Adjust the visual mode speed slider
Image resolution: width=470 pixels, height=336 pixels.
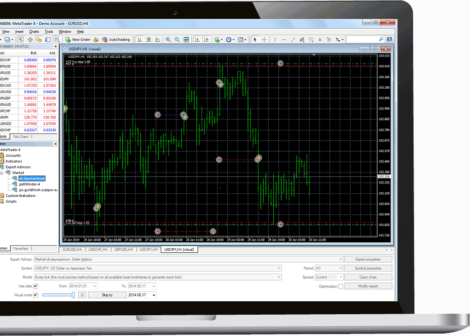coord(74,295)
